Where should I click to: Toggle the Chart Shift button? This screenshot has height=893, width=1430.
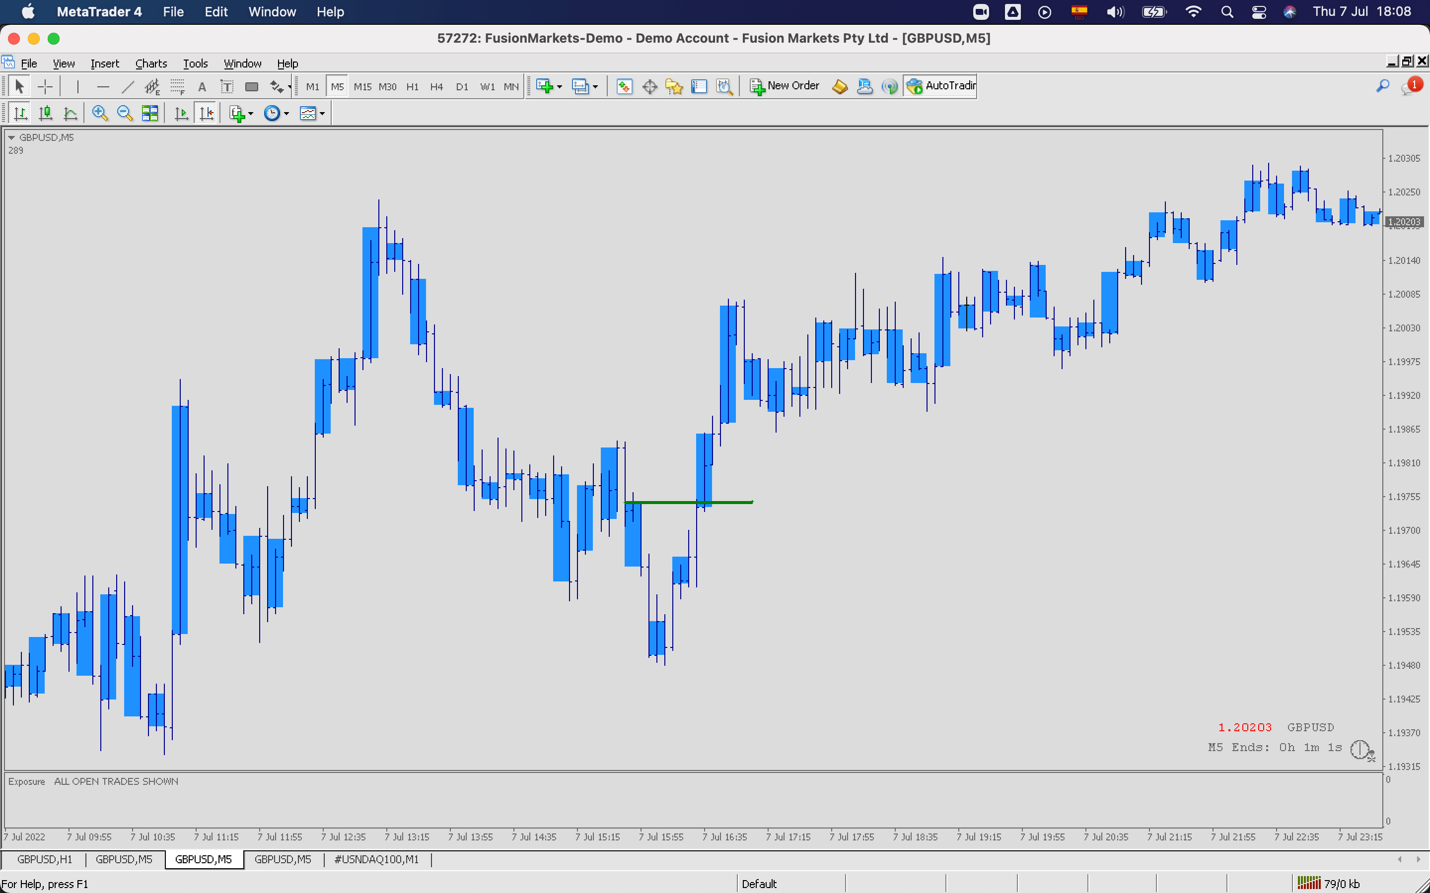point(206,114)
